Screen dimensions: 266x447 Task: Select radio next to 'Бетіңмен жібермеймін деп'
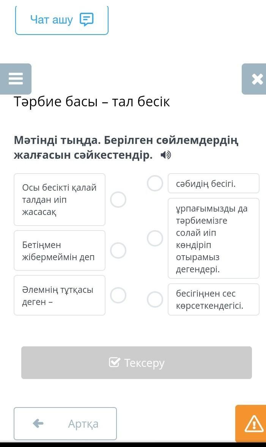[x=118, y=250]
